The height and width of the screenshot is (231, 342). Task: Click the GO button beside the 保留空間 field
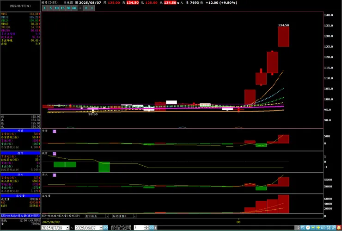pyautogui.click(x=152, y=228)
